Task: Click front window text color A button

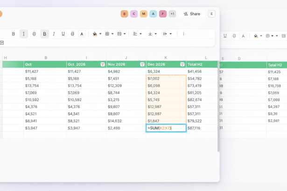Action: [x=82, y=34]
